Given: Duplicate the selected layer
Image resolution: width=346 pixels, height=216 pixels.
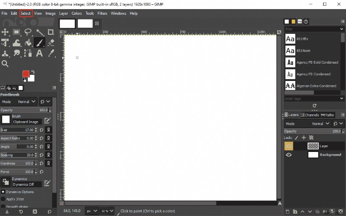Looking at the screenshot, I should point(317,212).
